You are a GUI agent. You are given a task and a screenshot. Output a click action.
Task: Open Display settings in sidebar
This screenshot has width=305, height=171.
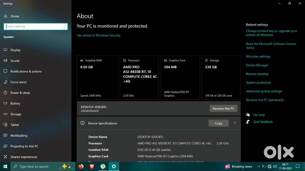click(15, 50)
